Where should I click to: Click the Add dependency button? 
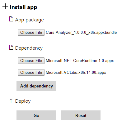pyautogui.click(x=36, y=86)
